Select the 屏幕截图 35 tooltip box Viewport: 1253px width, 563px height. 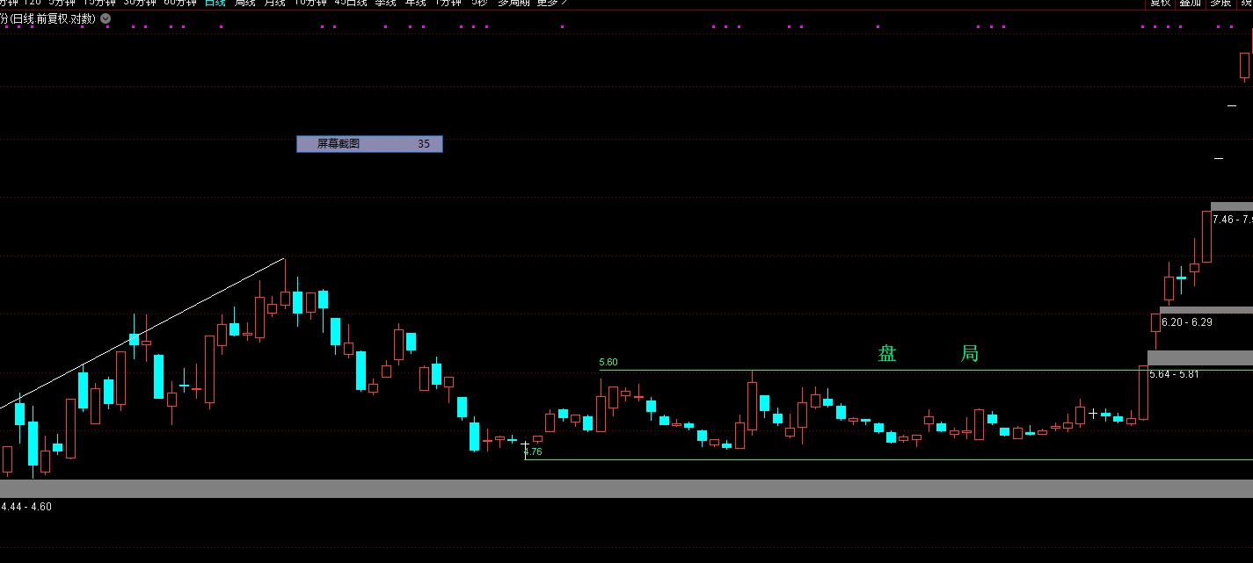pyautogui.click(x=369, y=144)
